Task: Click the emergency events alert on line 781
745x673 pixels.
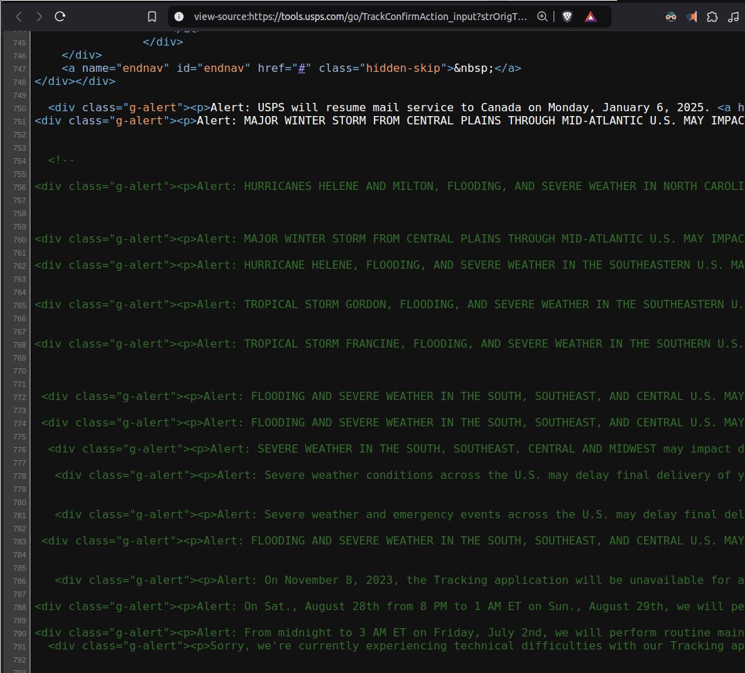Action: (x=399, y=515)
